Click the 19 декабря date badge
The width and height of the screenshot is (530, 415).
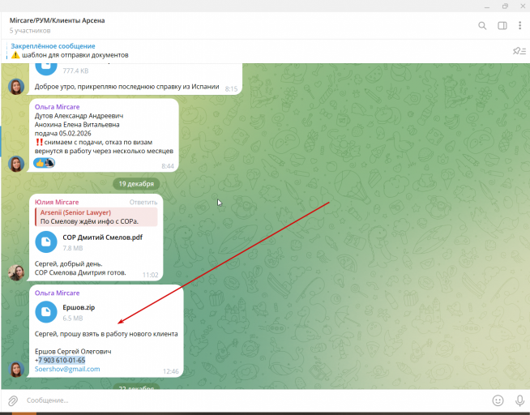pyautogui.click(x=136, y=184)
